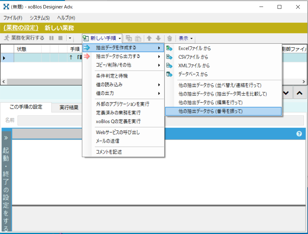Open the 新しい手順 dropdown button
The image size is (308, 234).
(102, 38)
